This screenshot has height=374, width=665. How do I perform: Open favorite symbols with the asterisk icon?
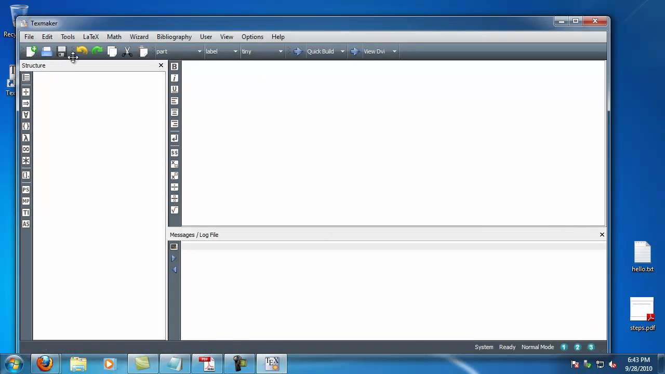(x=26, y=161)
